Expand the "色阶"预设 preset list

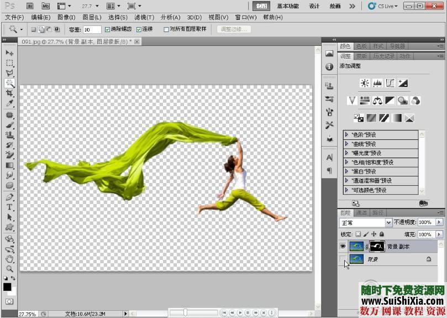346,134
